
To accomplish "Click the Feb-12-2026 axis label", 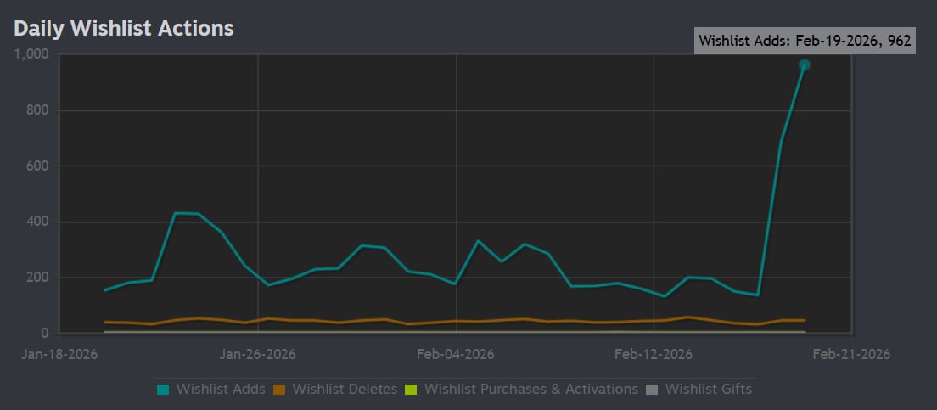I will point(654,354).
